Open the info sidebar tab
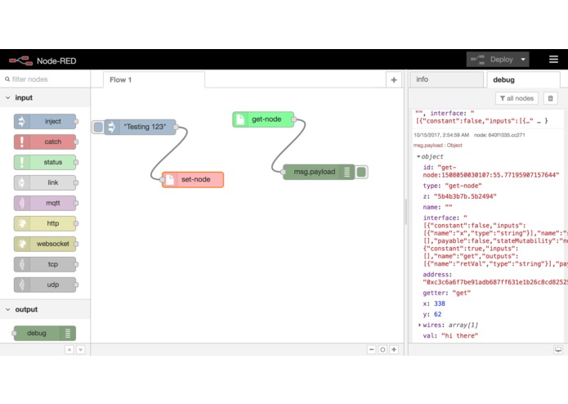 pos(446,79)
